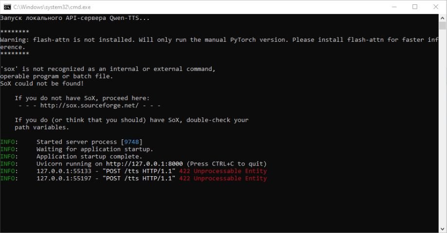
Task: Click the cmd.exe icon in title bar
Action: click(x=7, y=7)
